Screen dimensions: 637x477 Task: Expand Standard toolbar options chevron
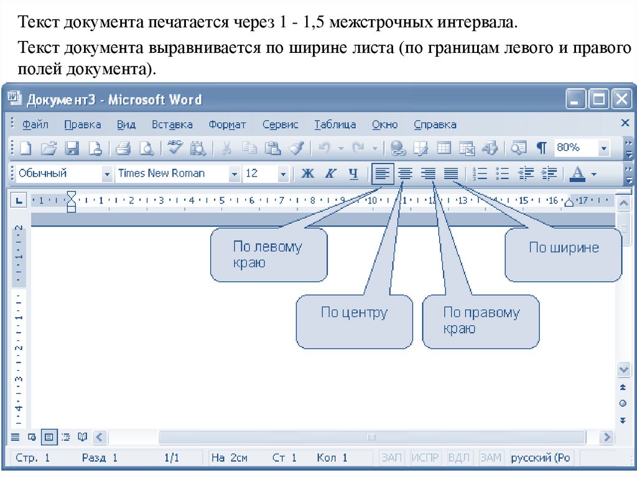coord(628,149)
